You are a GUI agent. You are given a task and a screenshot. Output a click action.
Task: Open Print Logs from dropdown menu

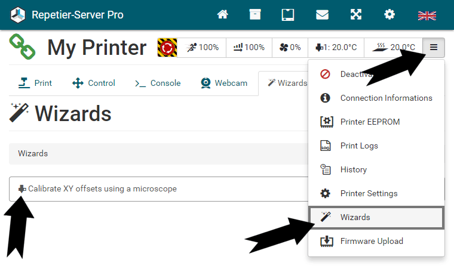click(359, 146)
